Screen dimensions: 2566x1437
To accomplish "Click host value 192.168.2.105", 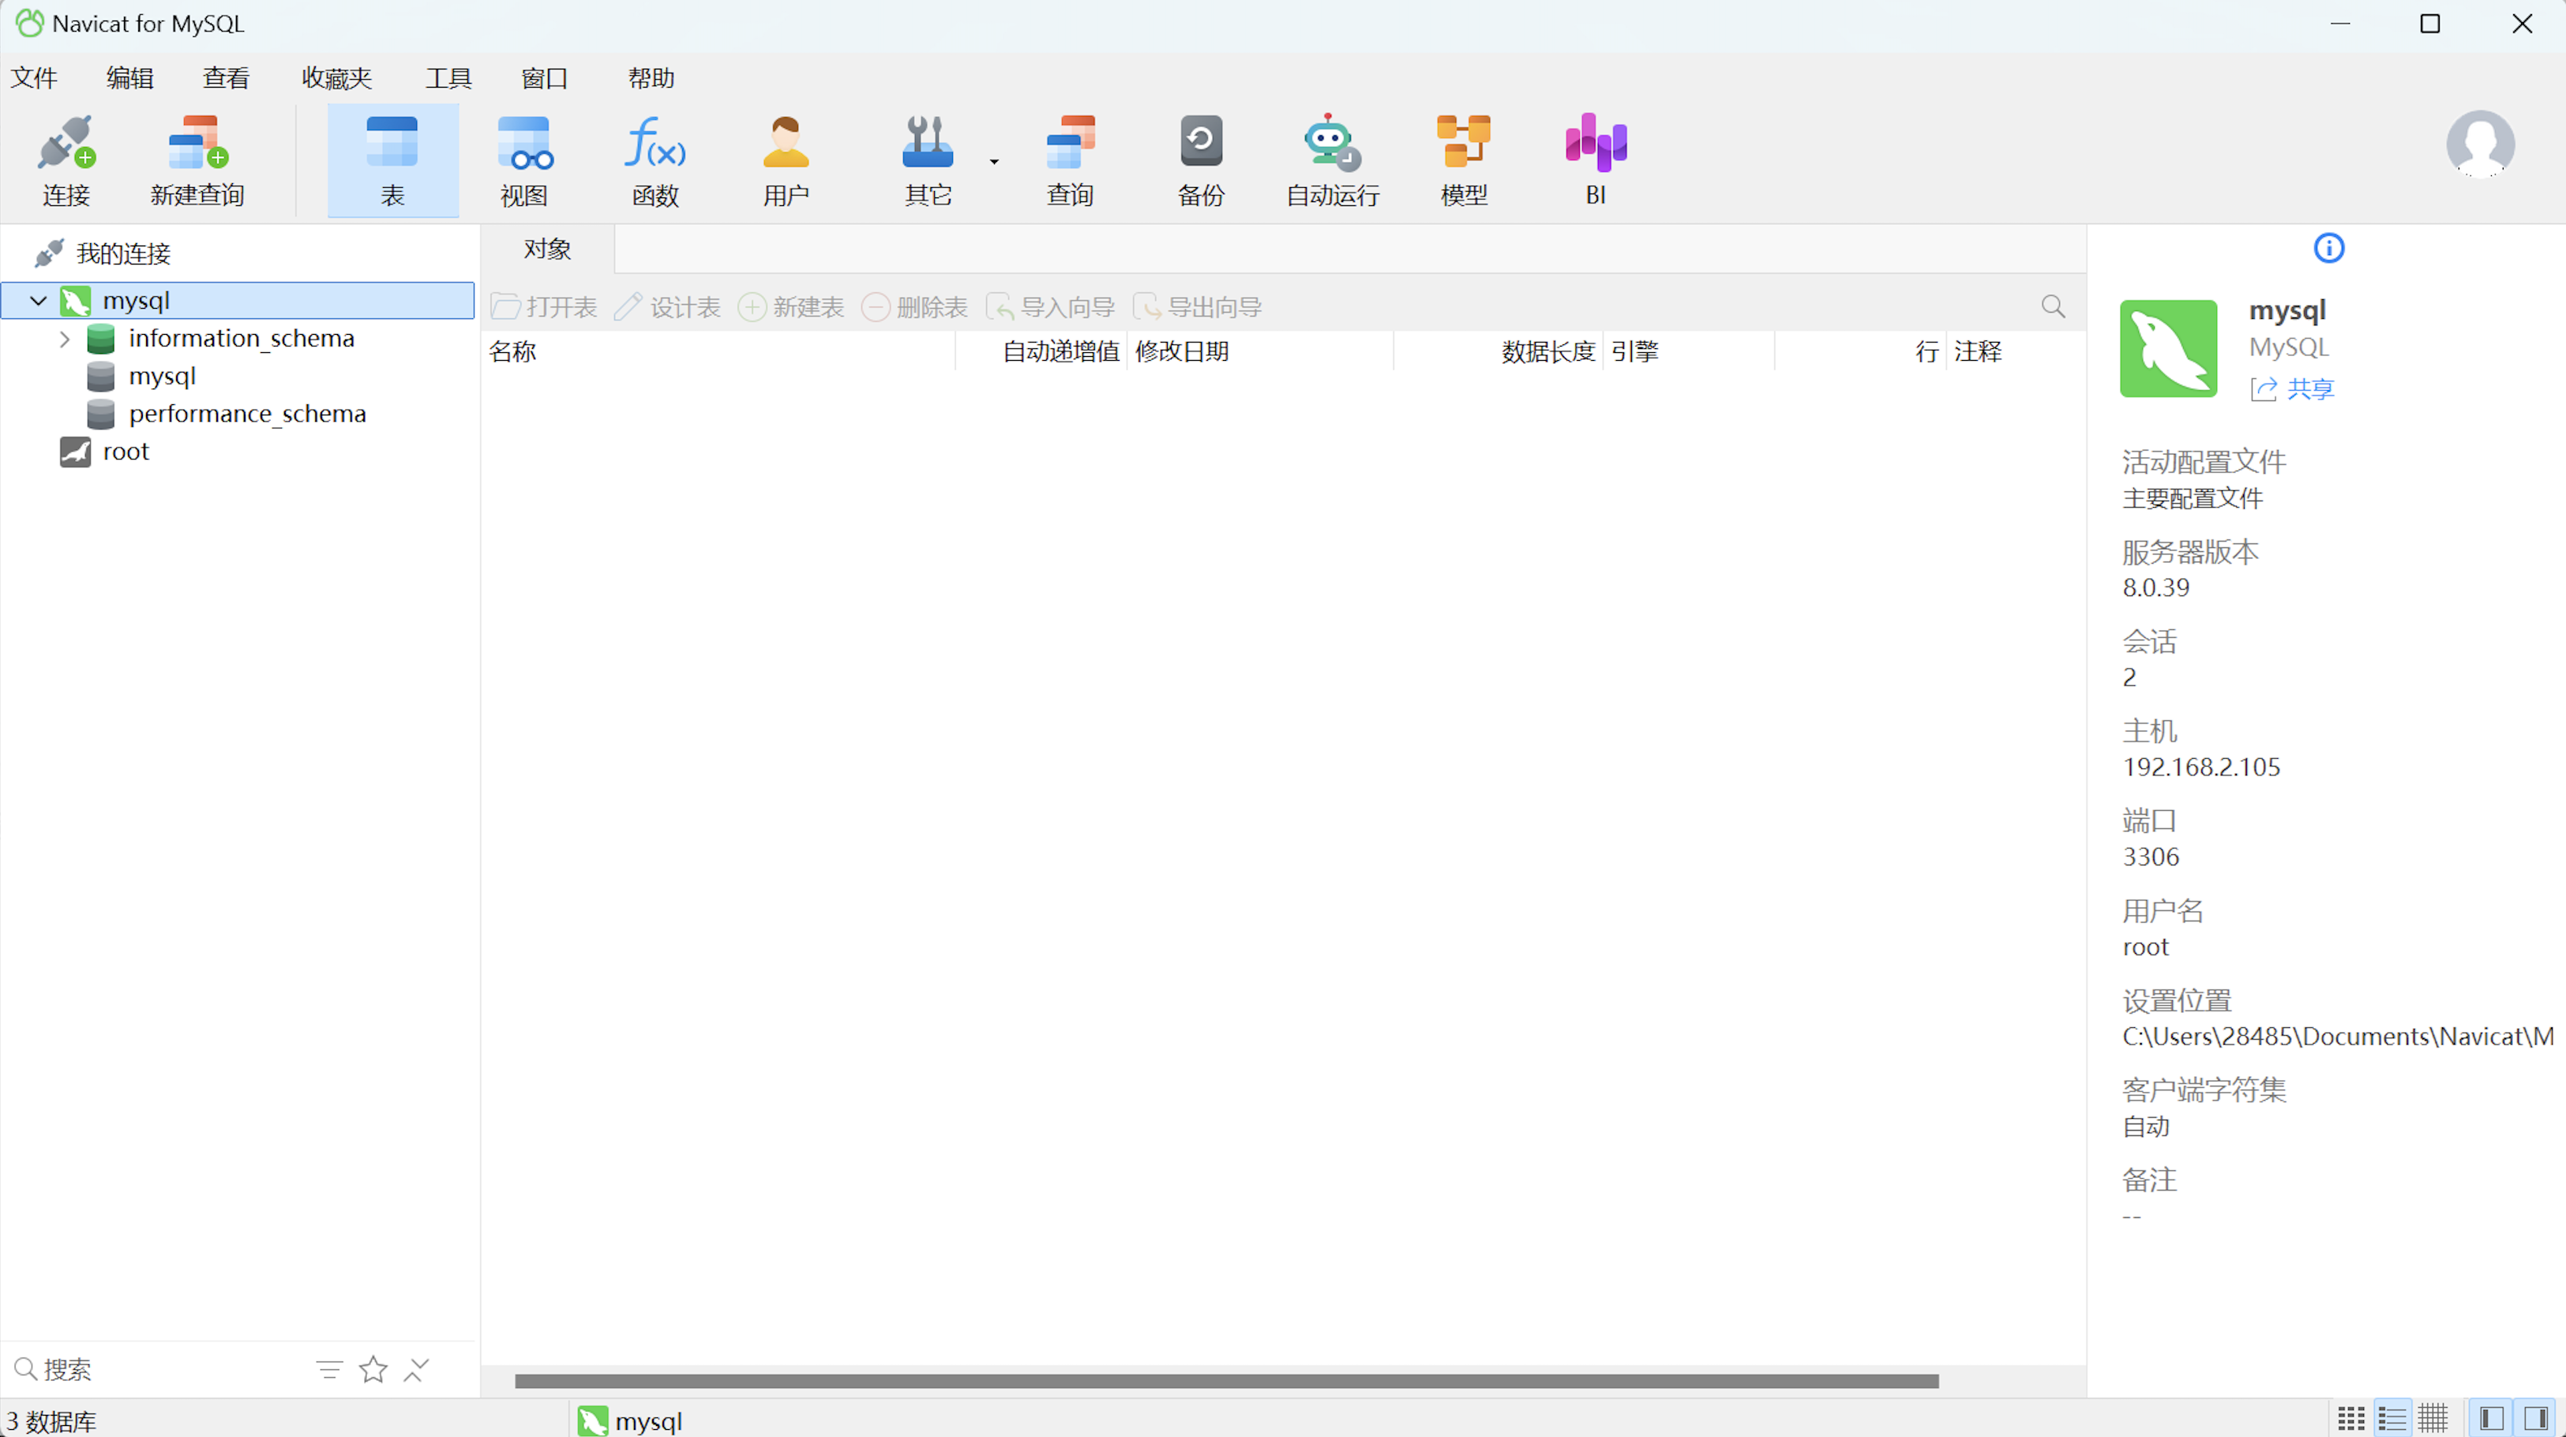I will coord(2200,767).
